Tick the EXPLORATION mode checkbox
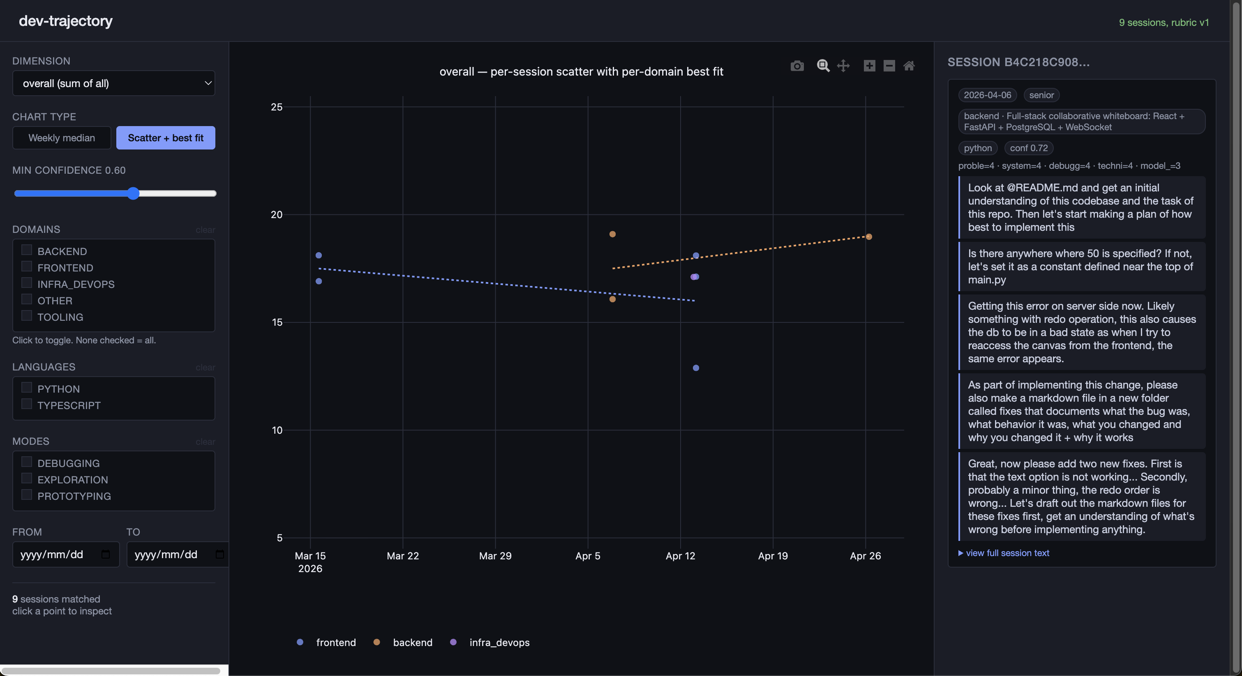1242x676 pixels. tap(27, 478)
